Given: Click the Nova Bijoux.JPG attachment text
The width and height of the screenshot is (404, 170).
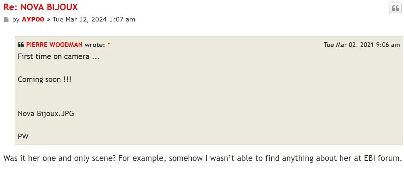Looking at the screenshot, I should (46, 114).
